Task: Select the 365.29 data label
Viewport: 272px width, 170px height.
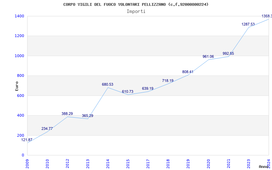Action: (87, 116)
